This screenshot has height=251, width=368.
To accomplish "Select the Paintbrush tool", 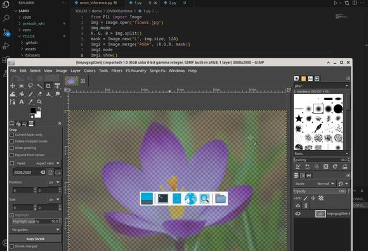I will tap(30, 94).
